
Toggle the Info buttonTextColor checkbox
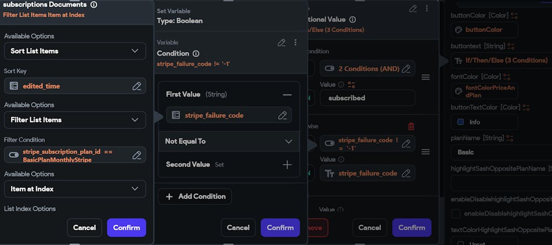(460, 122)
